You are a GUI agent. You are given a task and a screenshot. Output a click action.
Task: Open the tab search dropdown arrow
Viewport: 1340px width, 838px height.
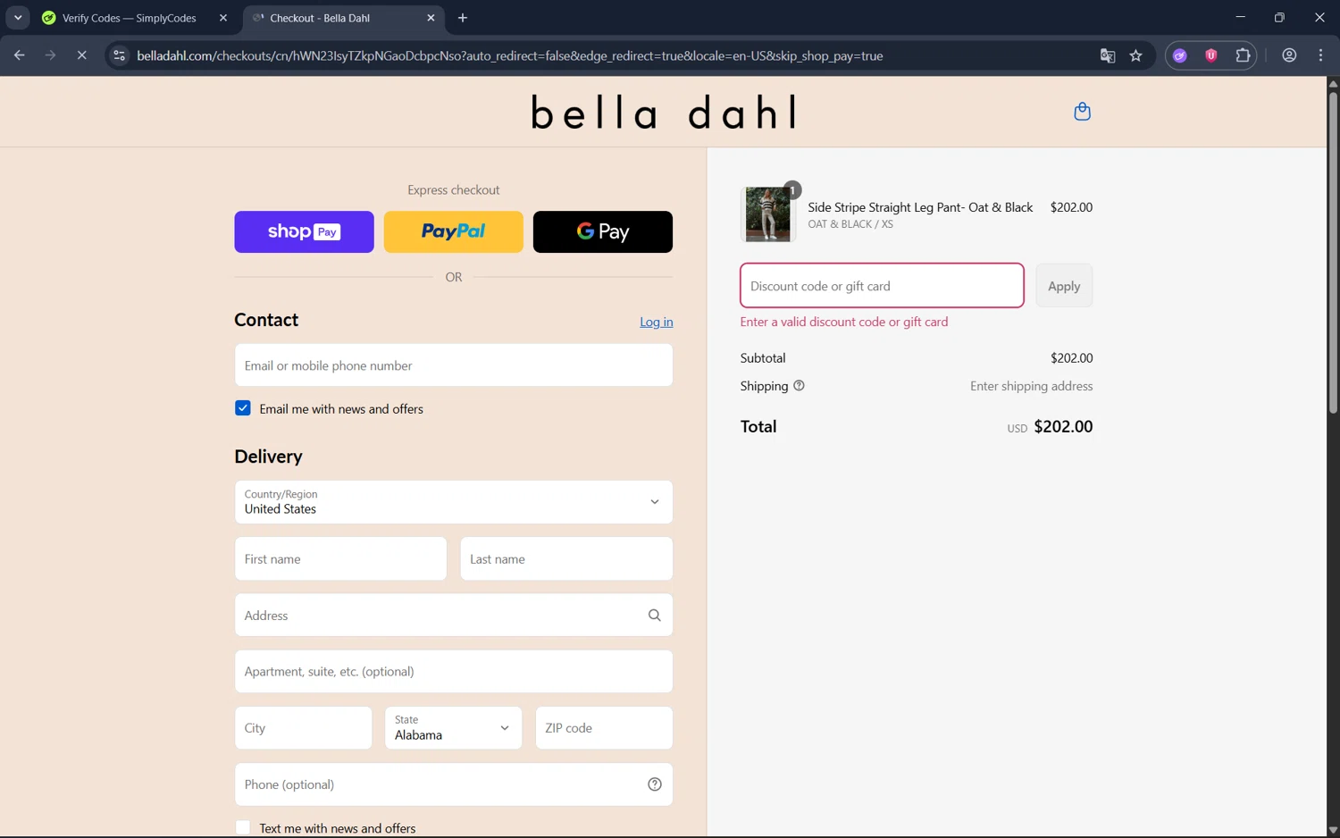click(x=18, y=18)
